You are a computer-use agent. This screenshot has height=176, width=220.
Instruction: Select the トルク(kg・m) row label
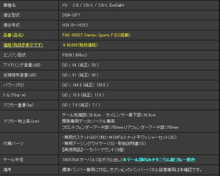pos(15,95)
